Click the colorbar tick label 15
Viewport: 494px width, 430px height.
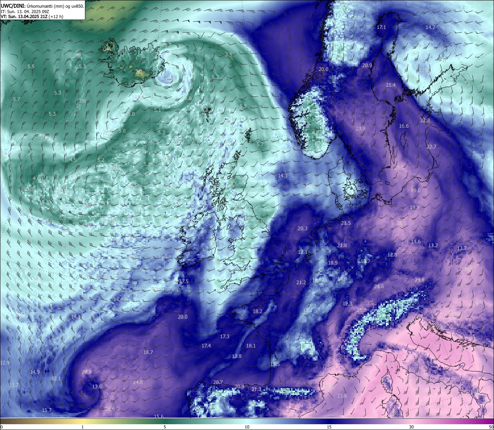[329, 427]
